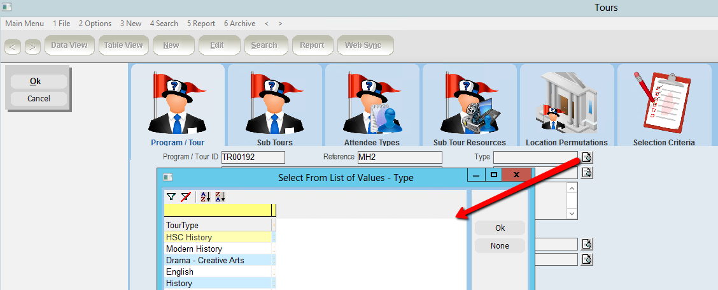Click Ok in the list of values dialog
Viewport: 718px width, 290px height.
[500, 228]
